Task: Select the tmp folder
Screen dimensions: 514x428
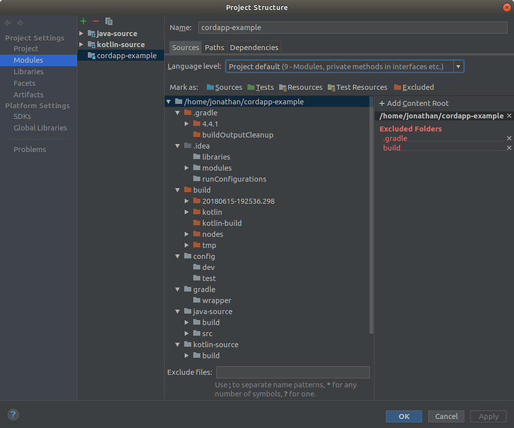Action: 209,245
